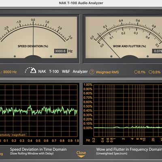Open the question mark help icon

pos(92,72)
